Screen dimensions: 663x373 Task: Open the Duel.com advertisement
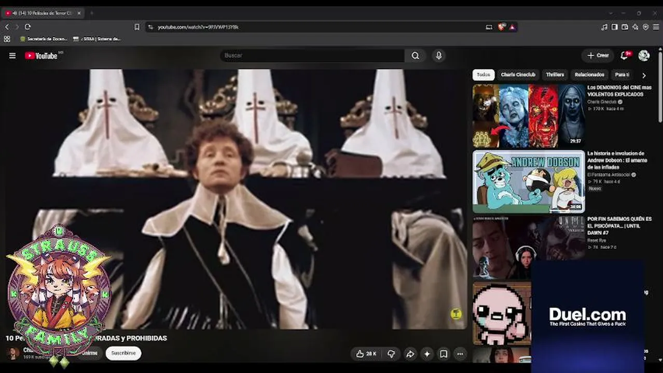tap(588, 315)
